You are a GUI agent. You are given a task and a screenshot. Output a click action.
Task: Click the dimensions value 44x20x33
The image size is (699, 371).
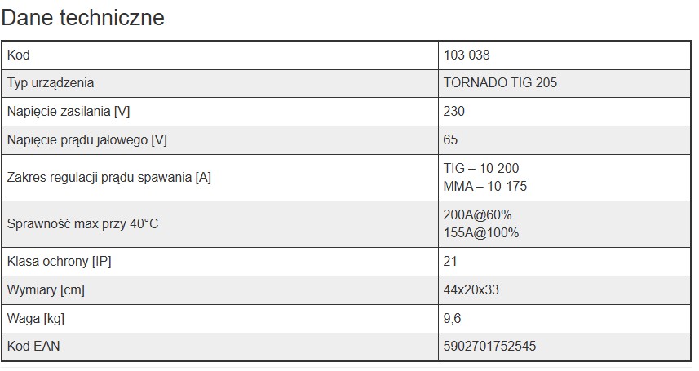coord(471,289)
